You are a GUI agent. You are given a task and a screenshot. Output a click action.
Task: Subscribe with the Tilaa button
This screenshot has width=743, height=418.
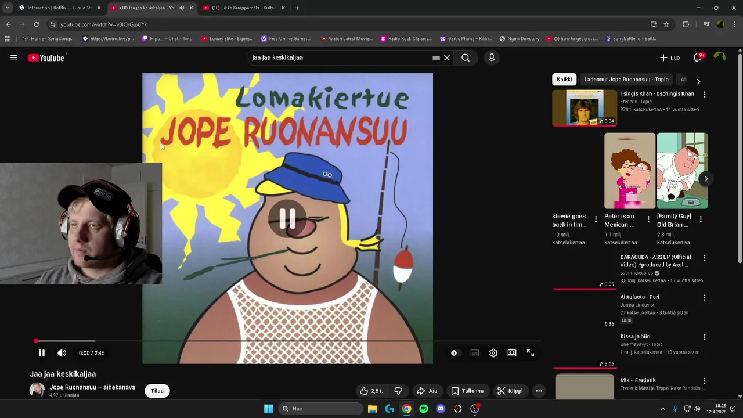157,391
